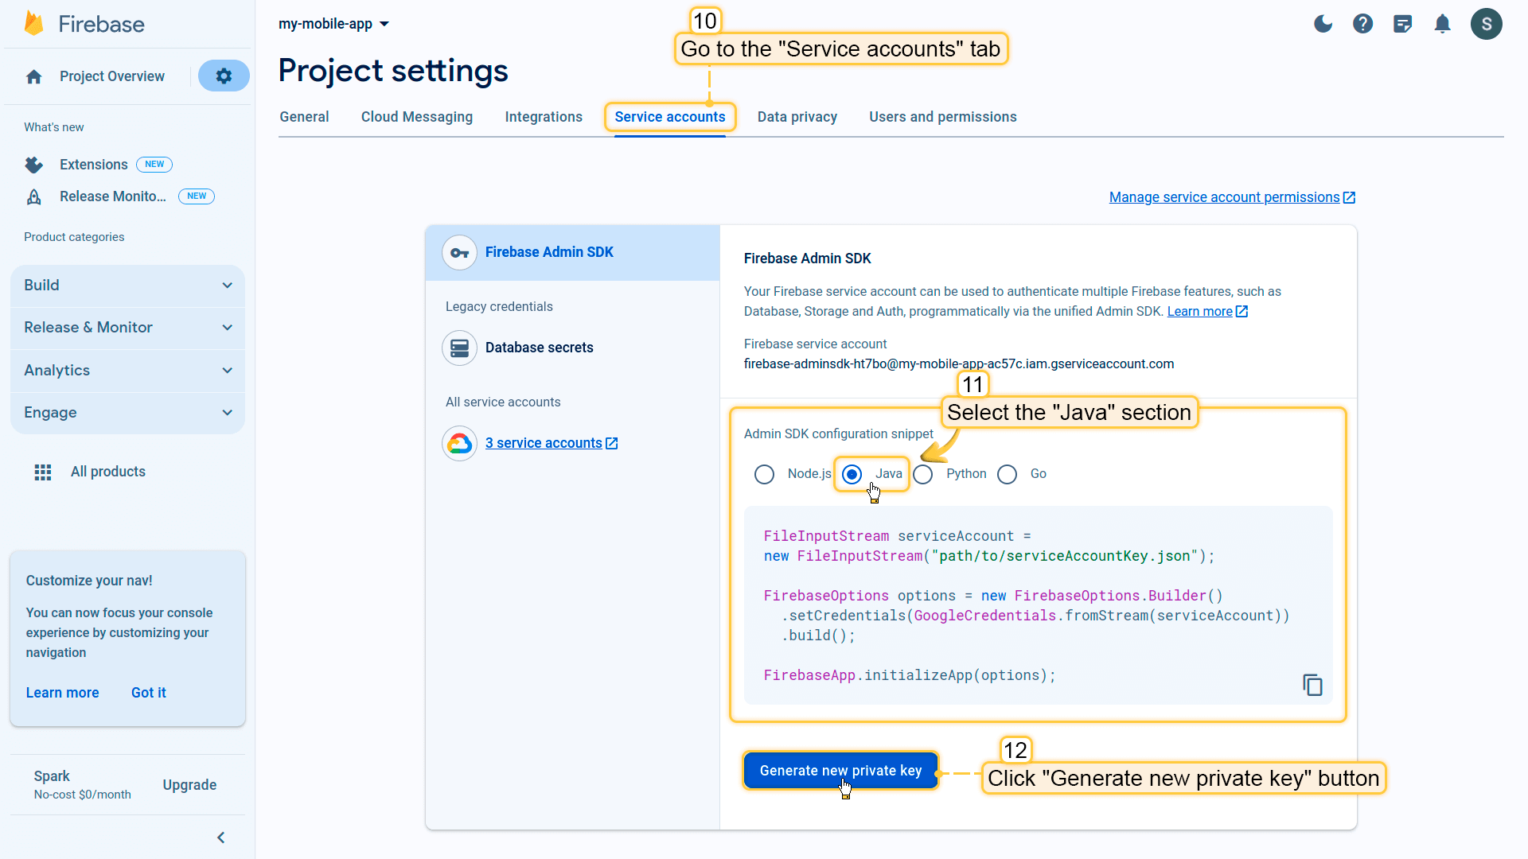
Task: Collapse the sidebar navigation arrow
Action: coord(221,838)
